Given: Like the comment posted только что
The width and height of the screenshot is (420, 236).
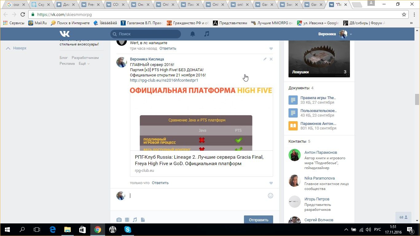Looking at the screenshot, I should click(x=271, y=183).
